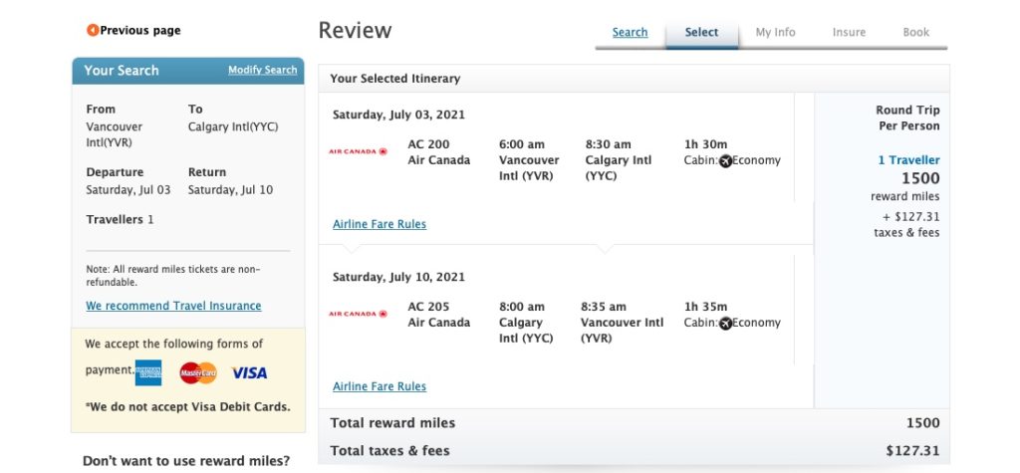Viewport: 1020px width, 473px height.
Task: Switch to the Search step tab
Action: tap(630, 32)
